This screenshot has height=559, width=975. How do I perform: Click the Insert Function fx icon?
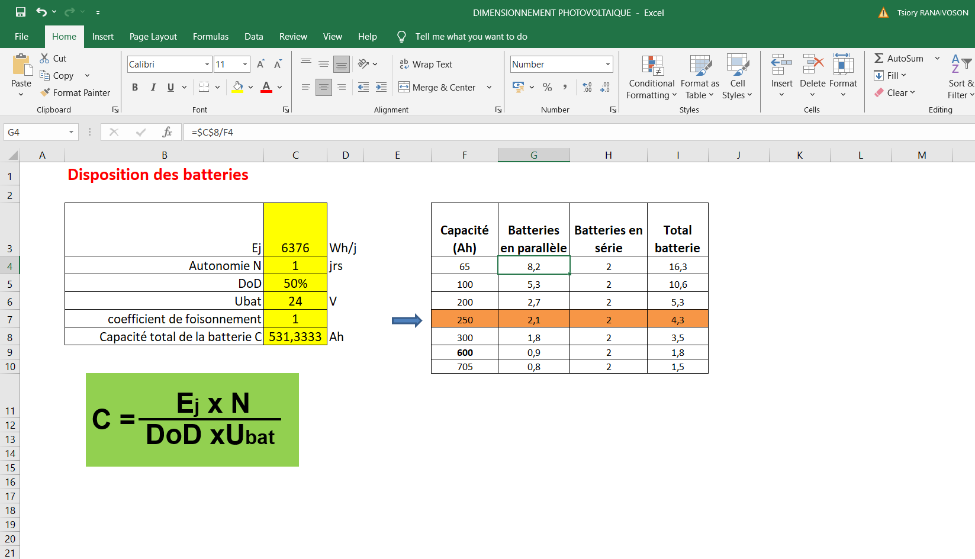pos(168,132)
